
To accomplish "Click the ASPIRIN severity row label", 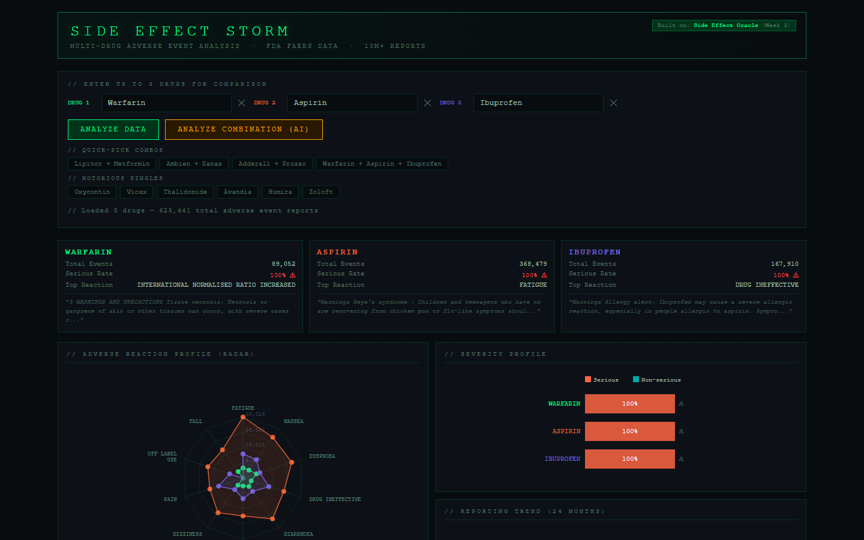I will (x=566, y=431).
